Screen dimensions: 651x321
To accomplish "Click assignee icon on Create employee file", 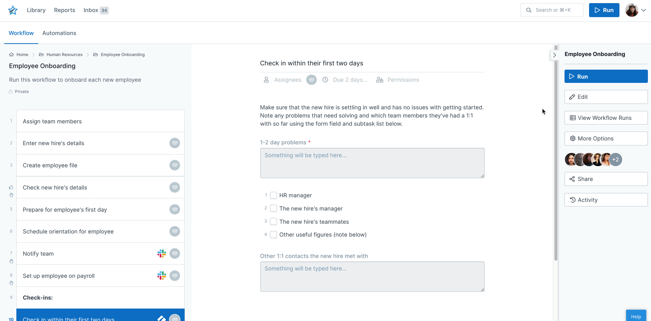I will [175, 165].
